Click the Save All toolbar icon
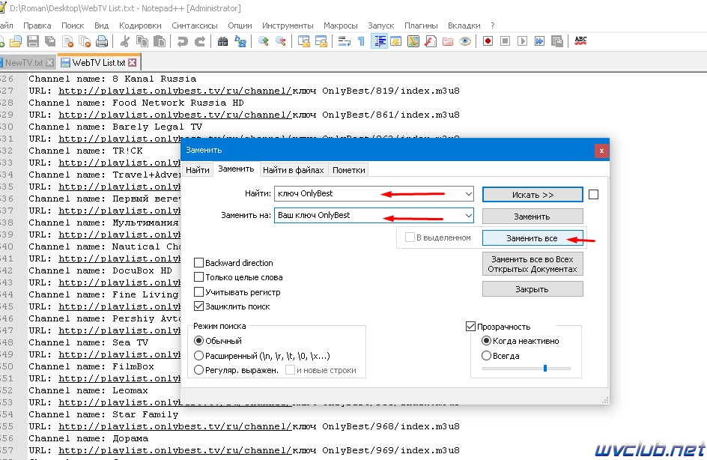707x460 pixels. 50,41
